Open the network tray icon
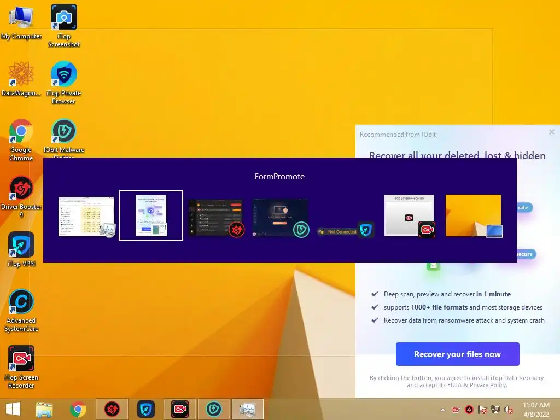Image resolution: width=560 pixels, height=420 pixels. (495, 410)
